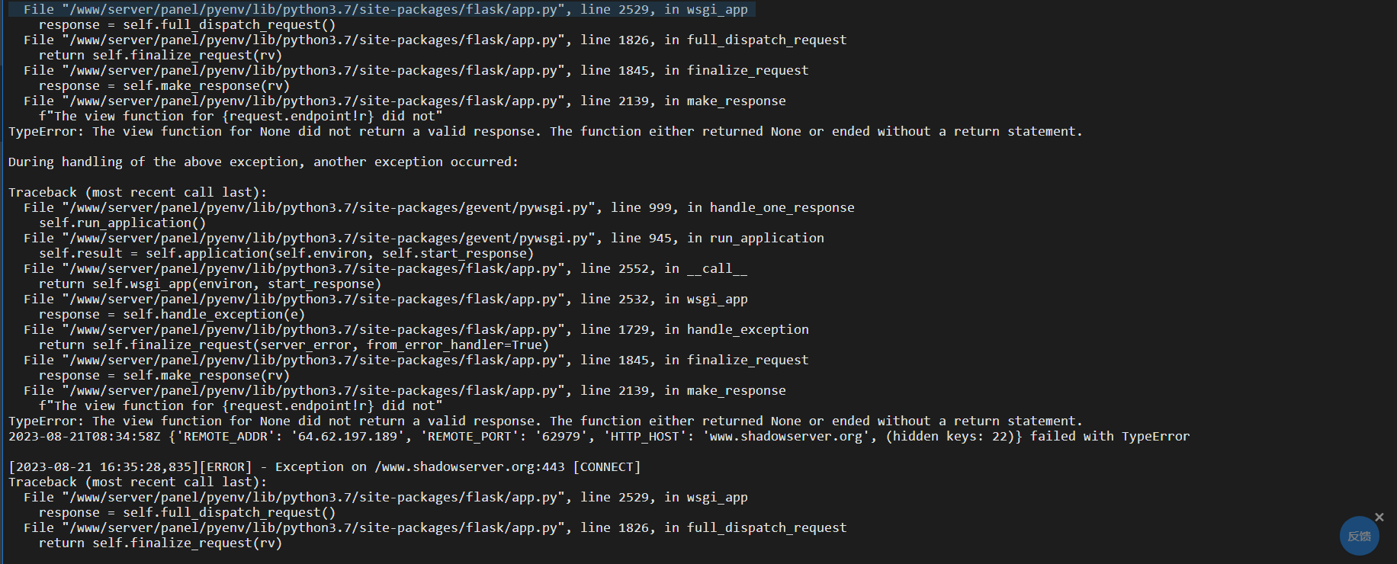Click the 'self.run_application()' log line
Screen dimensions: 1397x564
[123, 223]
